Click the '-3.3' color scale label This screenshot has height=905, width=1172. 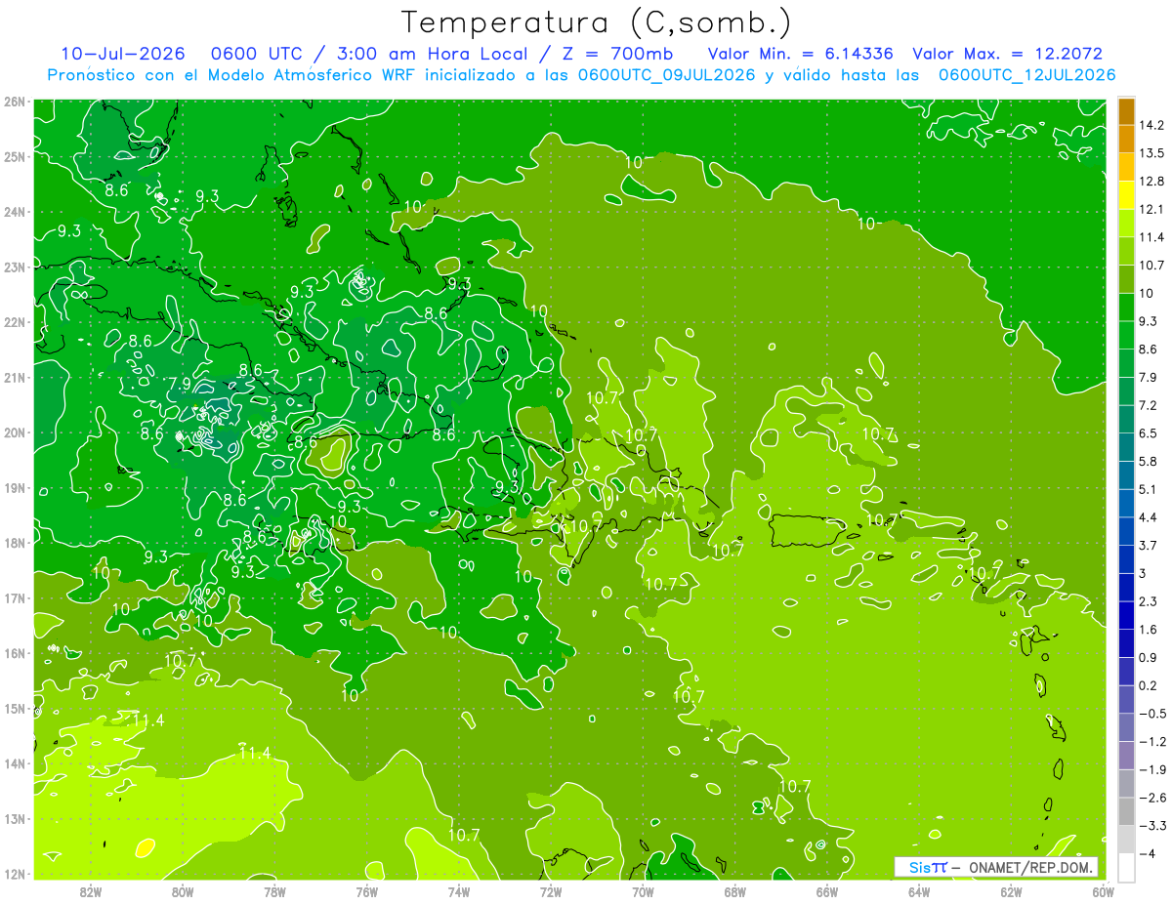(x=1152, y=826)
